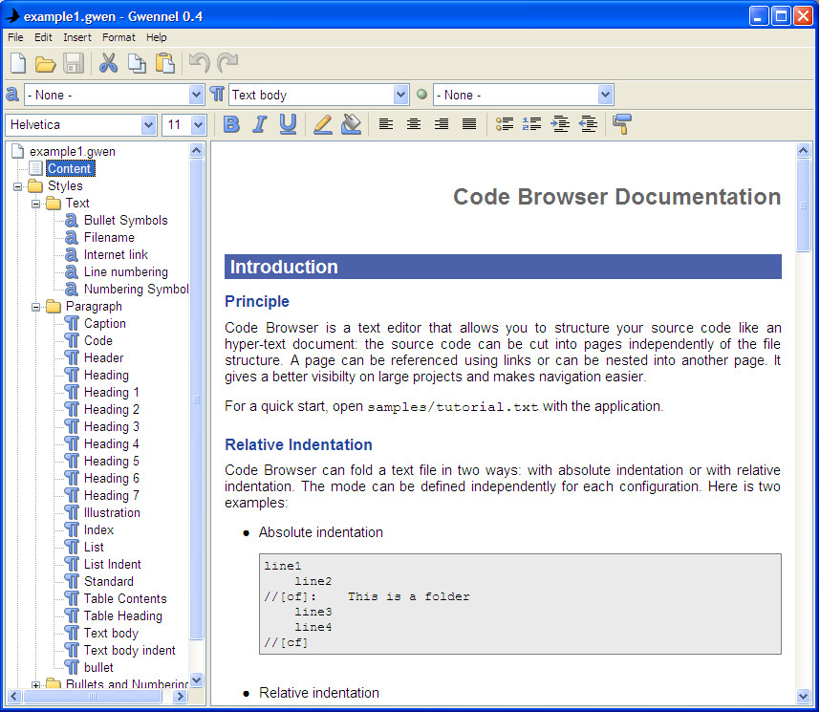Open the Text body paragraph style dropdown
Viewport: 820px width, 712px height.
[400, 96]
